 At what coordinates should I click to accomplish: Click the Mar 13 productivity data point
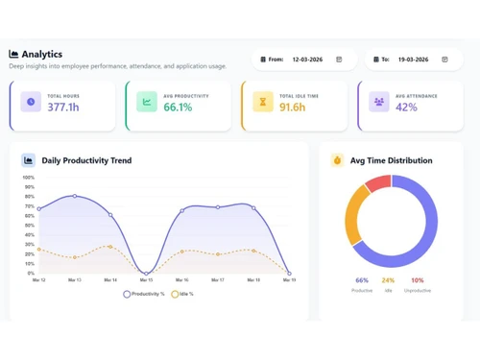pyautogui.click(x=75, y=196)
